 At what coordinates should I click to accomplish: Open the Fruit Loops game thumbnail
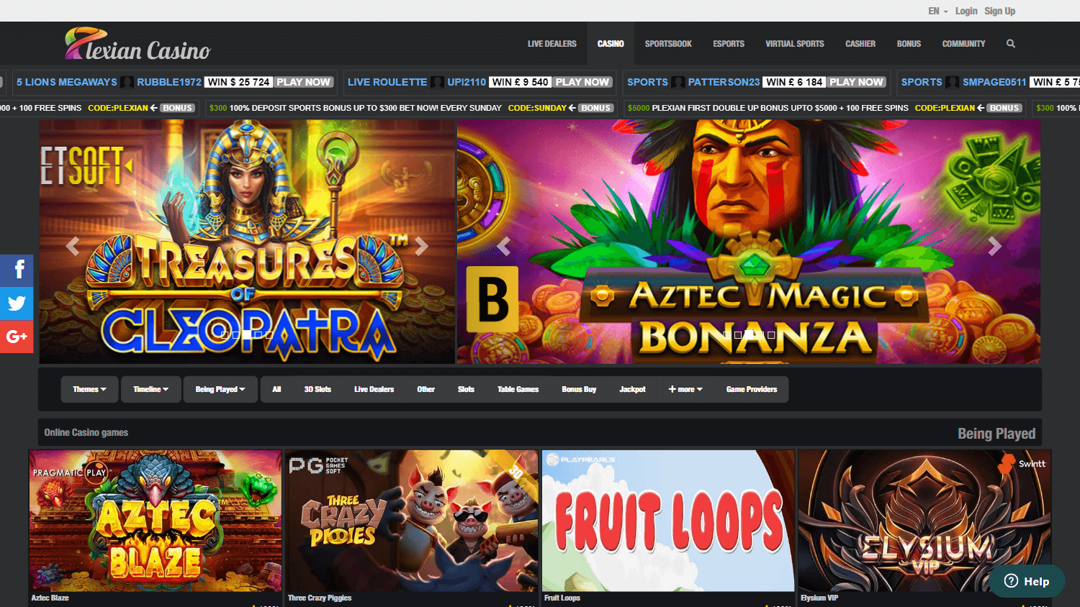668,521
